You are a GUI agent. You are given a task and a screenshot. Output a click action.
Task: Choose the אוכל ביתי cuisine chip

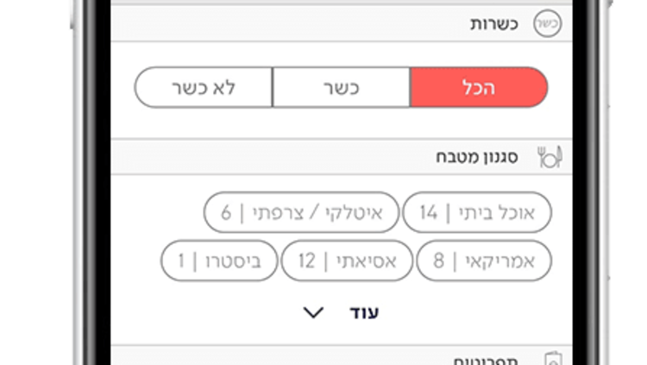(x=476, y=213)
